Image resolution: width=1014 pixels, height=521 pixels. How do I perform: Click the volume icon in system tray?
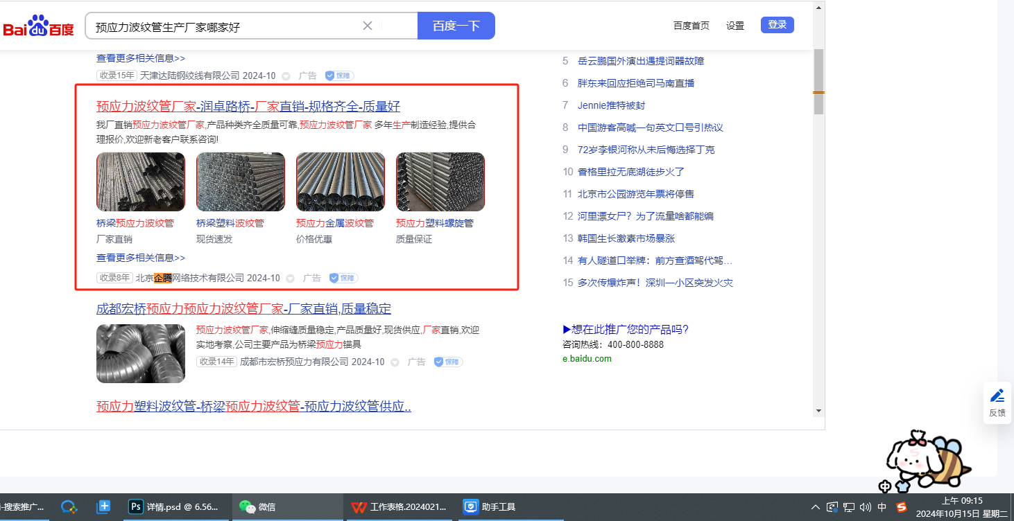click(865, 507)
